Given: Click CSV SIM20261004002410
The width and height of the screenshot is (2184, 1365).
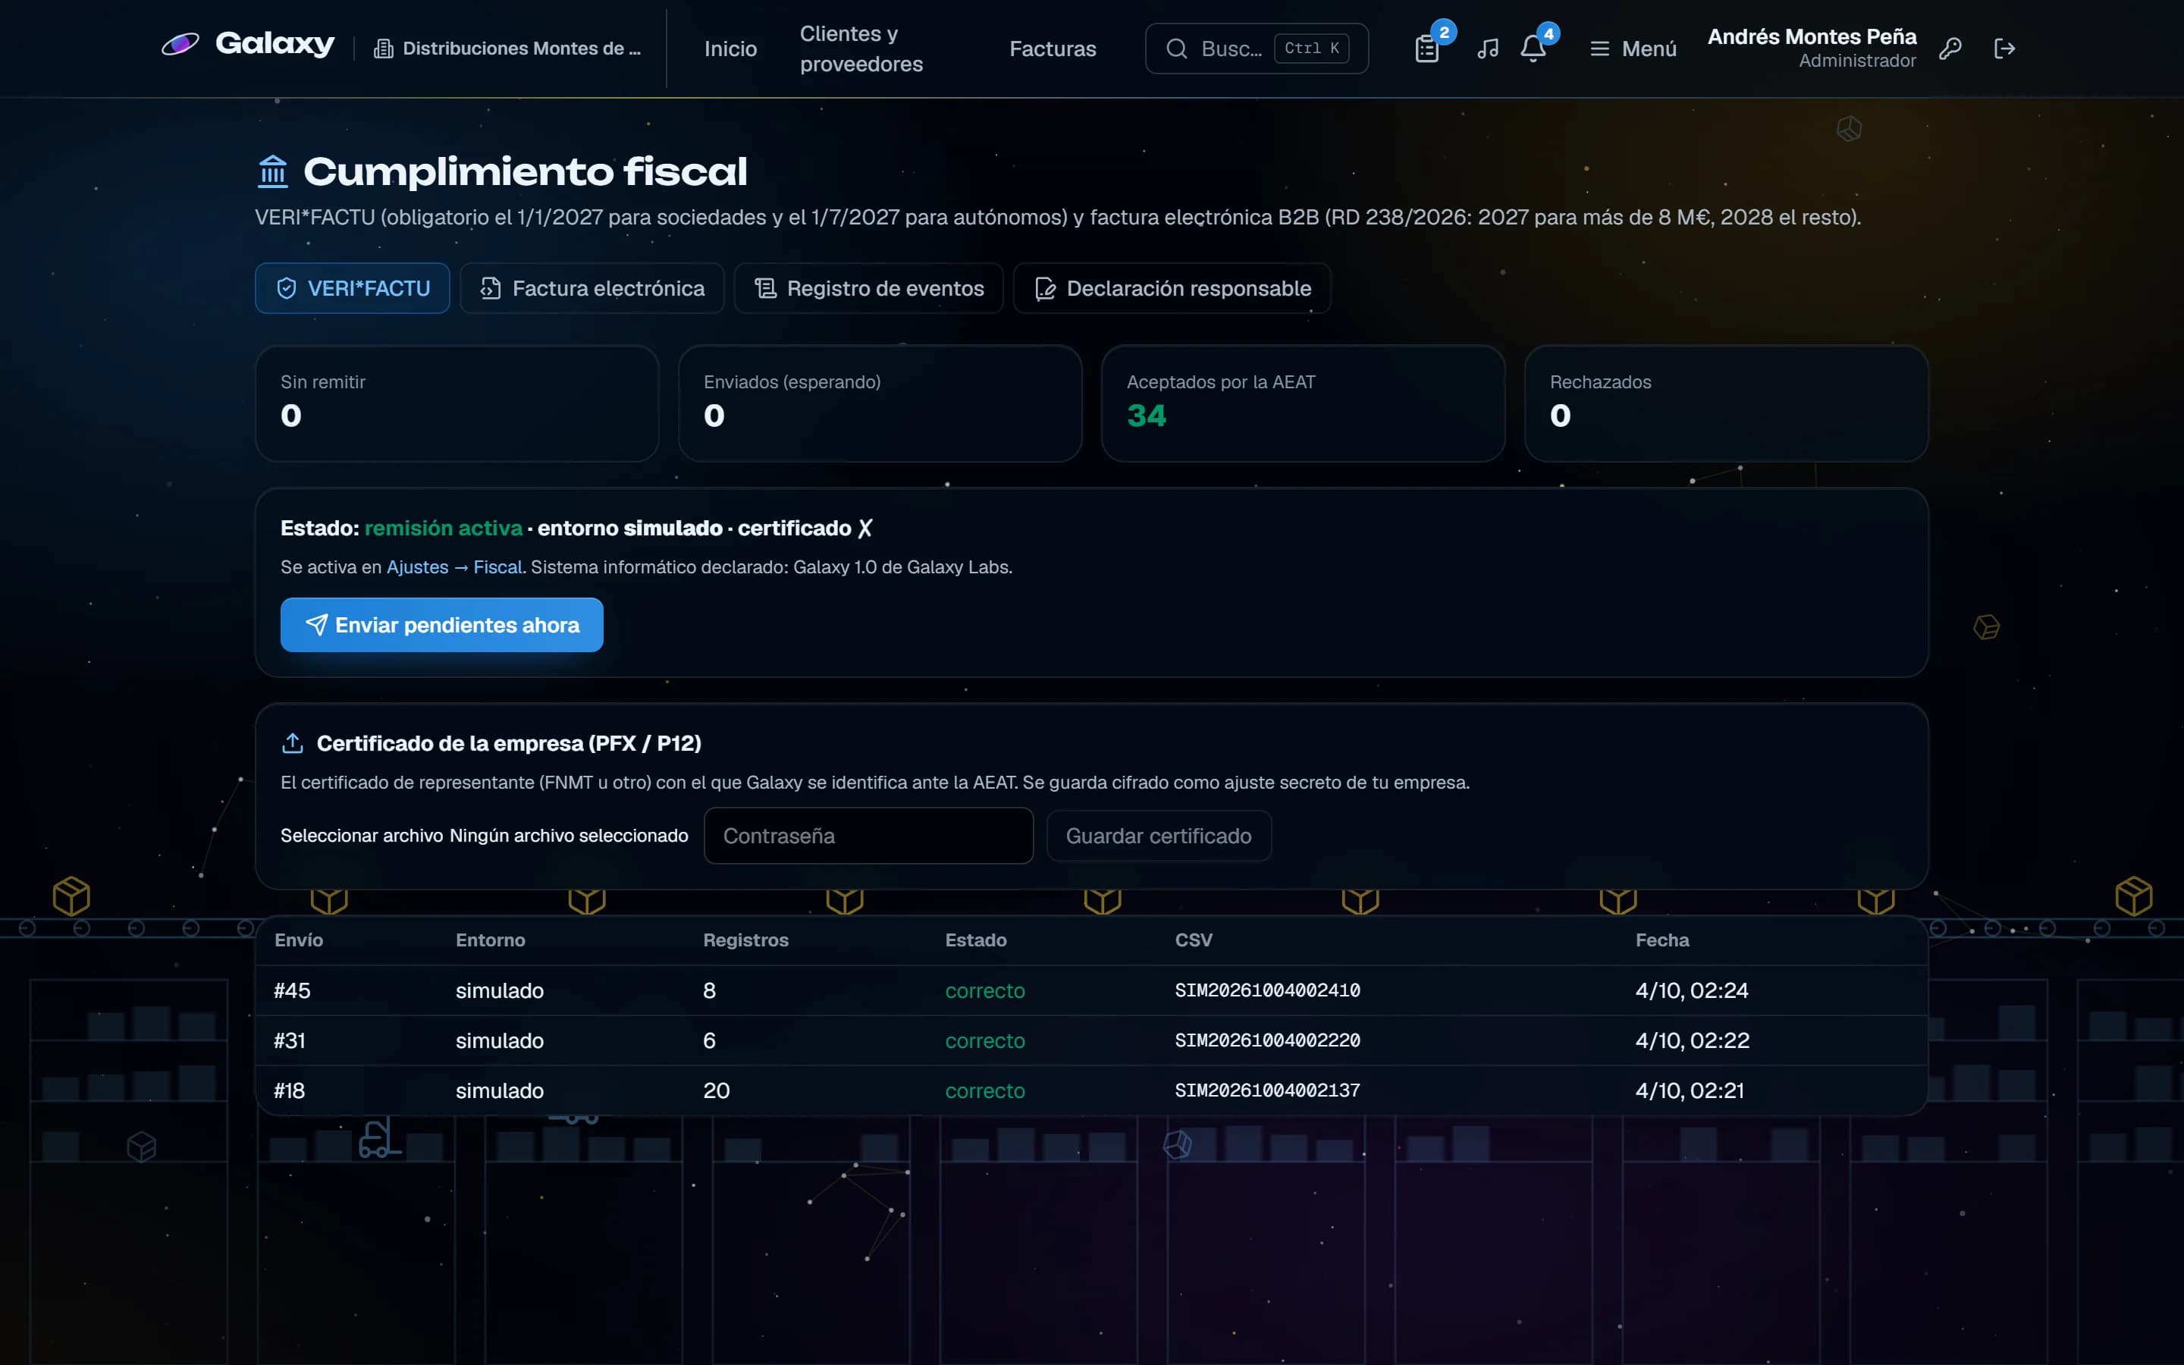Looking at the screenshot, I should tap(1267, 990).
